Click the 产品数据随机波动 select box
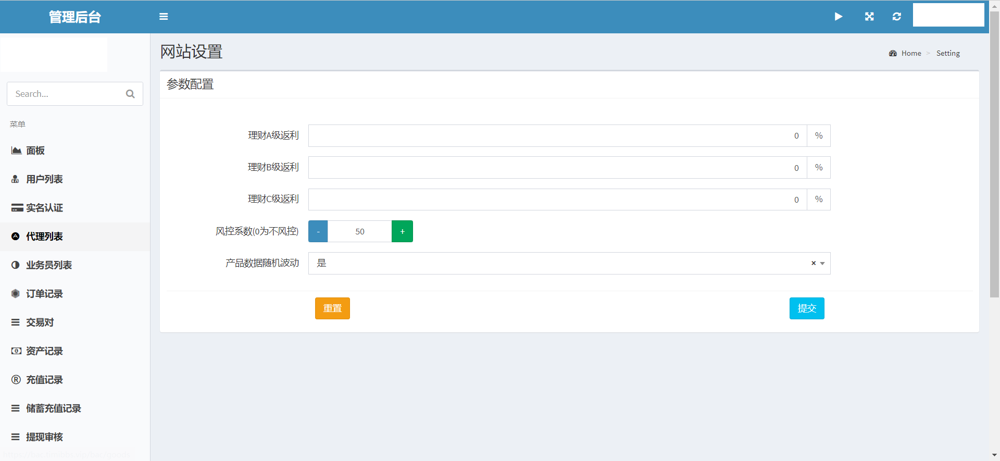Viewport: 1000px width, 461px height. pyautogui.click(x=569, y=263)
